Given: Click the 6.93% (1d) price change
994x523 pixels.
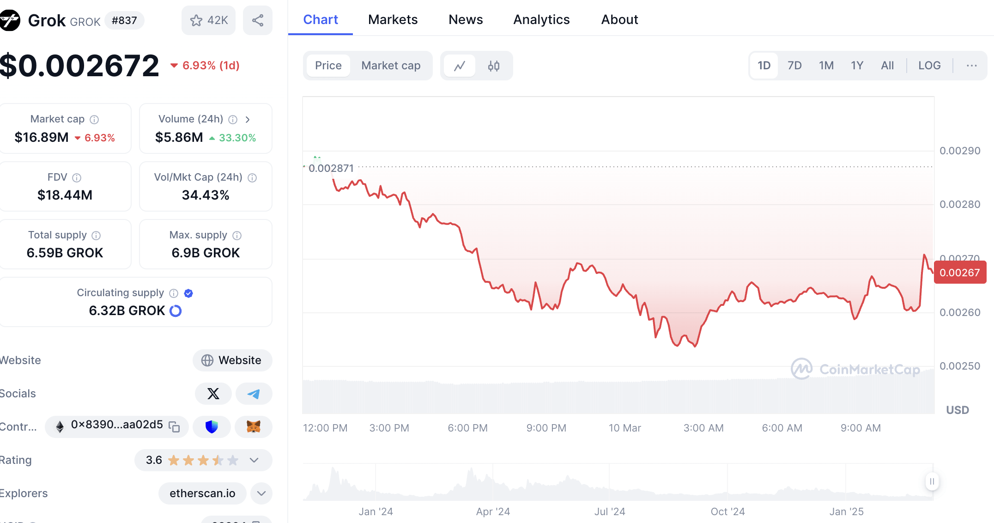Looking at the screenshot, I should [205, 66].
